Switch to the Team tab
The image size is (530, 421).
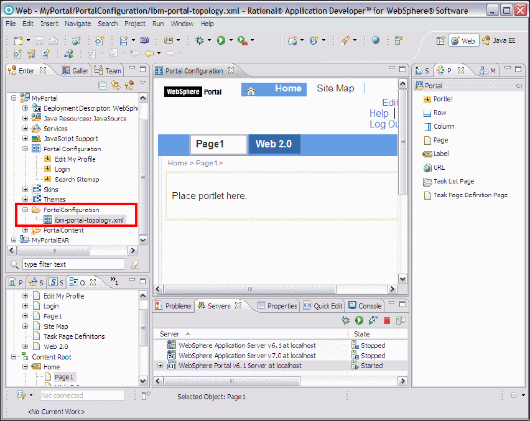click(108, 71)
